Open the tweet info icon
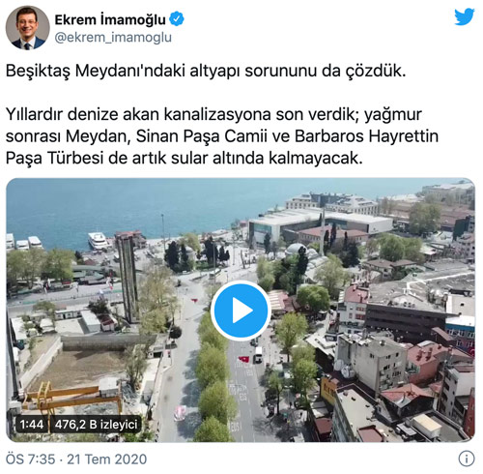 pos(467,459)
